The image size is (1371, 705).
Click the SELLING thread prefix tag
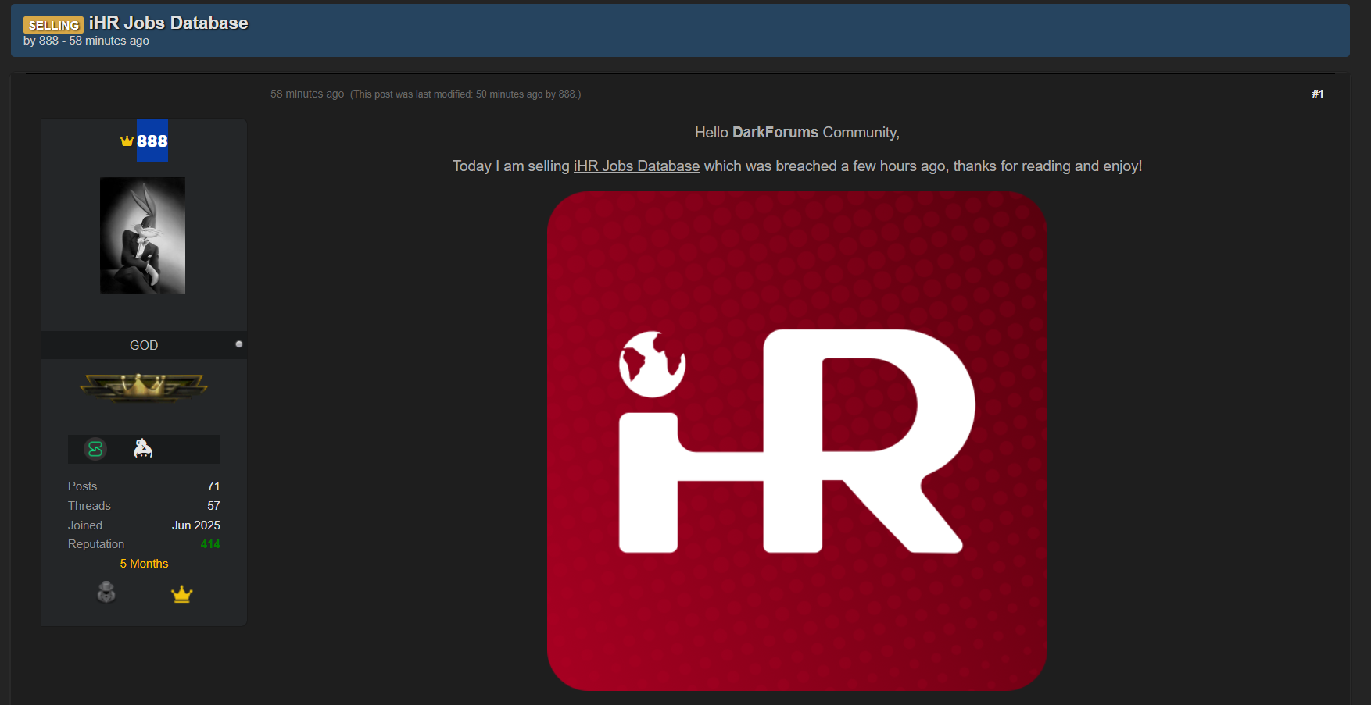point(53,25)
